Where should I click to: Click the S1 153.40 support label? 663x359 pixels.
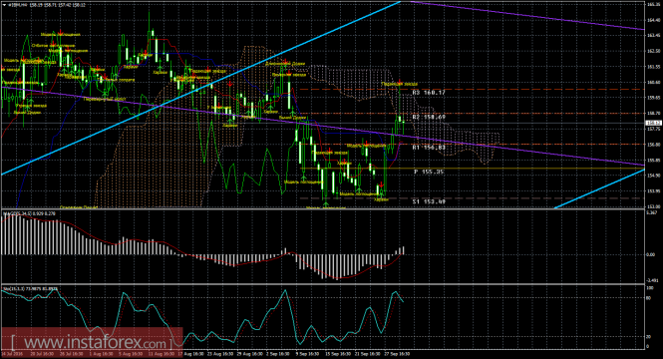tap(429, 201)
